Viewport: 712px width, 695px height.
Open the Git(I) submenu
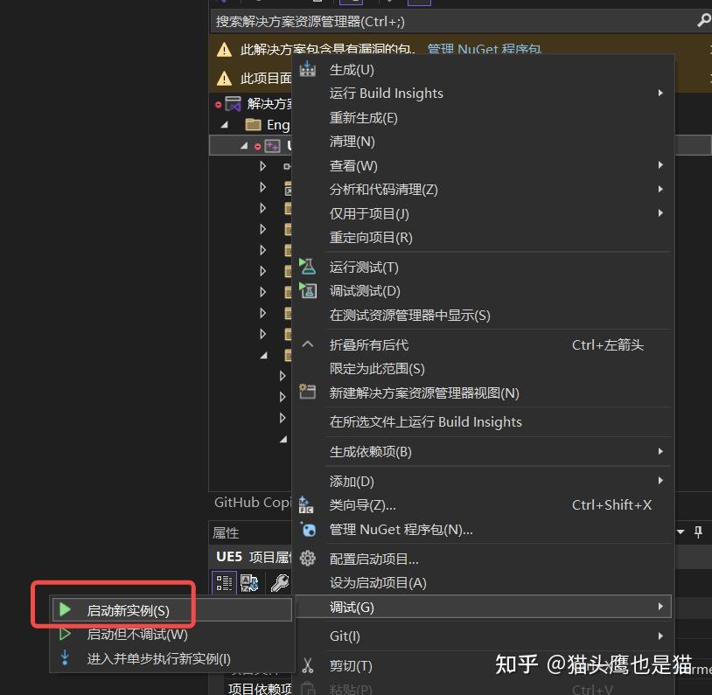click(345, 636)
